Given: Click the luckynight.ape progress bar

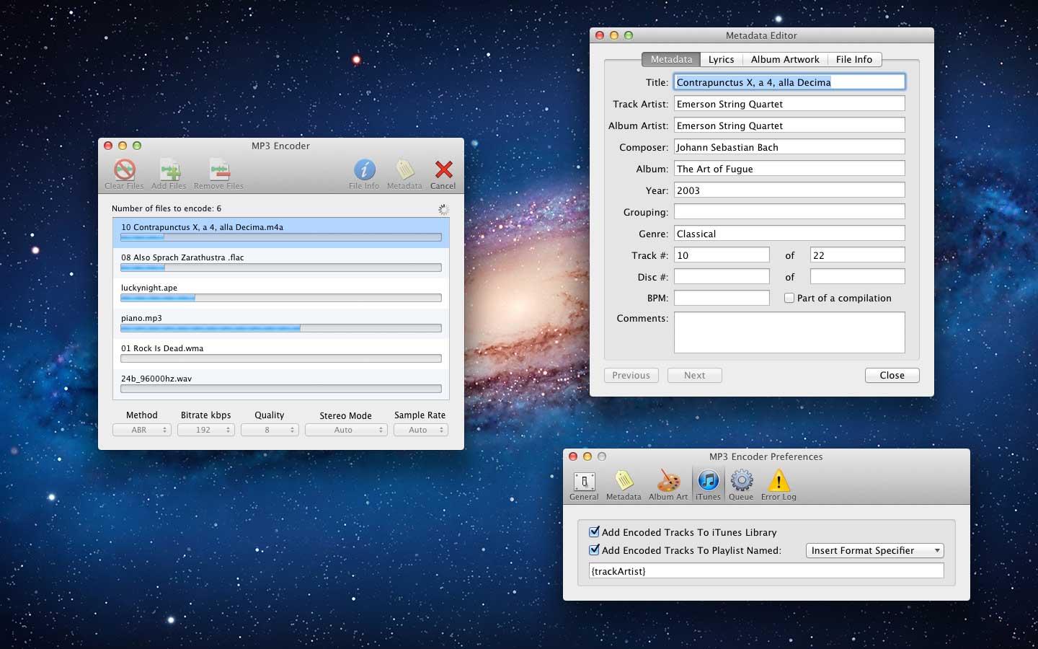Looking at the screenshot, I should pyautogui.click(x=280, y=297).
